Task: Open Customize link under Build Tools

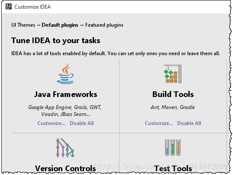Action: coord(159,123)
